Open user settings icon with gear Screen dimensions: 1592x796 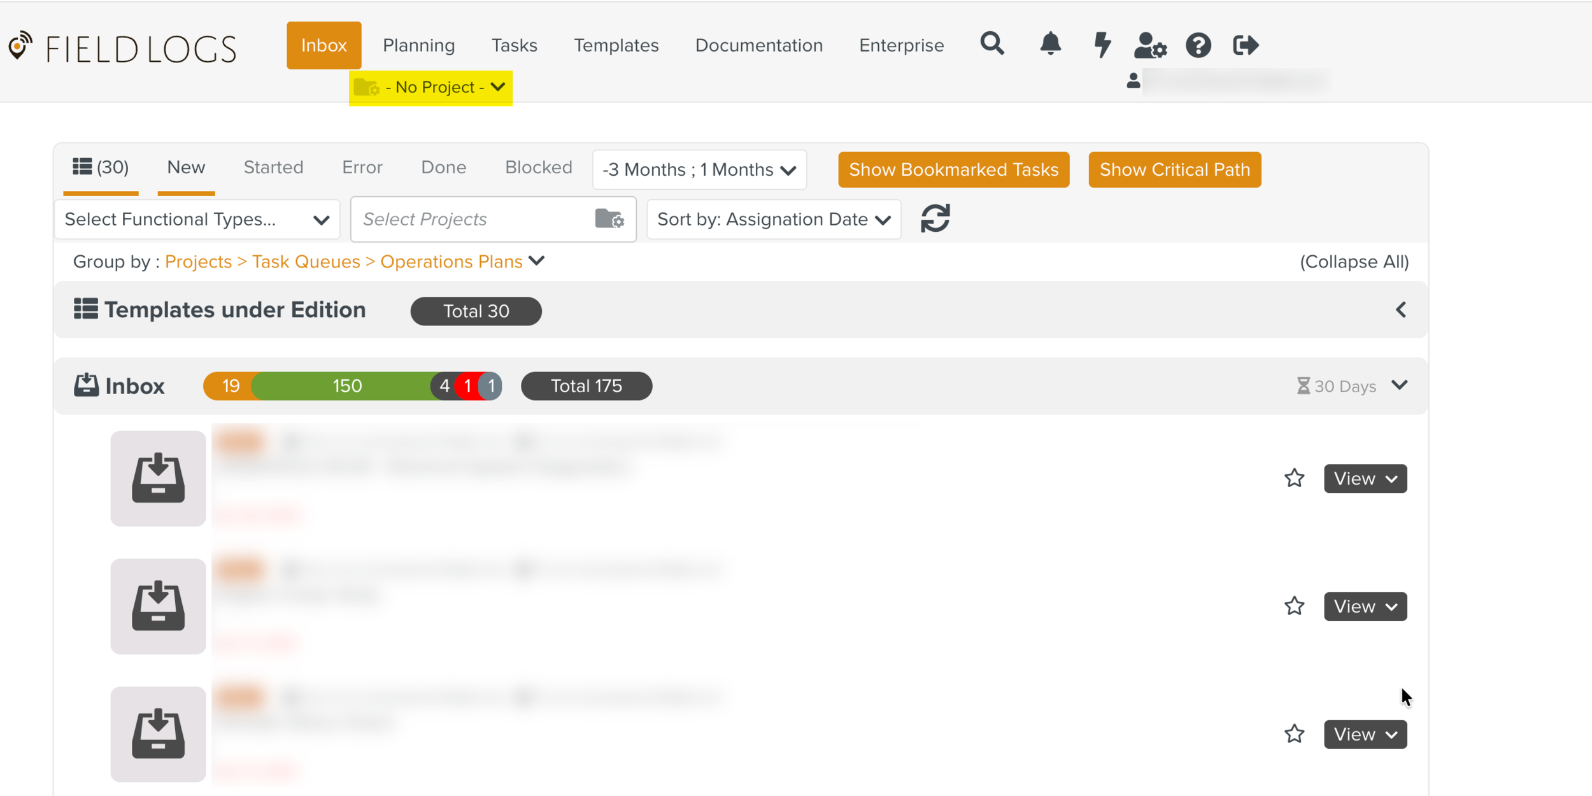click(x=1150, y=45)
